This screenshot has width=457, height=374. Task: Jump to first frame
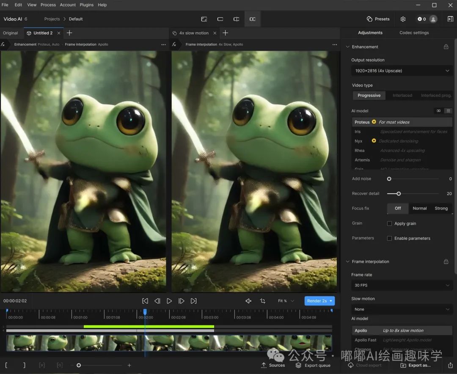tap(145, 301)
